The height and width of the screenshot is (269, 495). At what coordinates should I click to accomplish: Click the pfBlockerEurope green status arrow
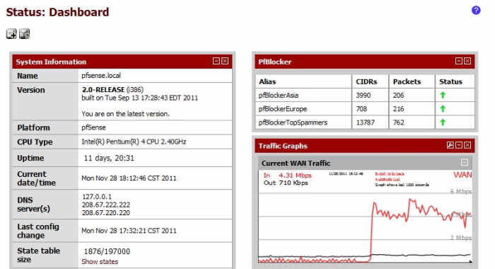(x=443, y=109)
